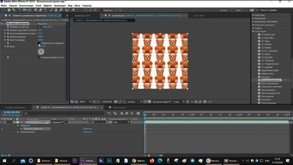Image resolution: width=293 pixels, height=165 pixels.
Task: Toggle the stopwatch for tile height
Action: [8, 33]
